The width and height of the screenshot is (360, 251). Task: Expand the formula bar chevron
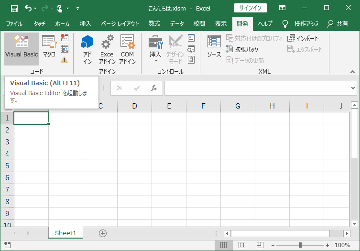[353, 88]
